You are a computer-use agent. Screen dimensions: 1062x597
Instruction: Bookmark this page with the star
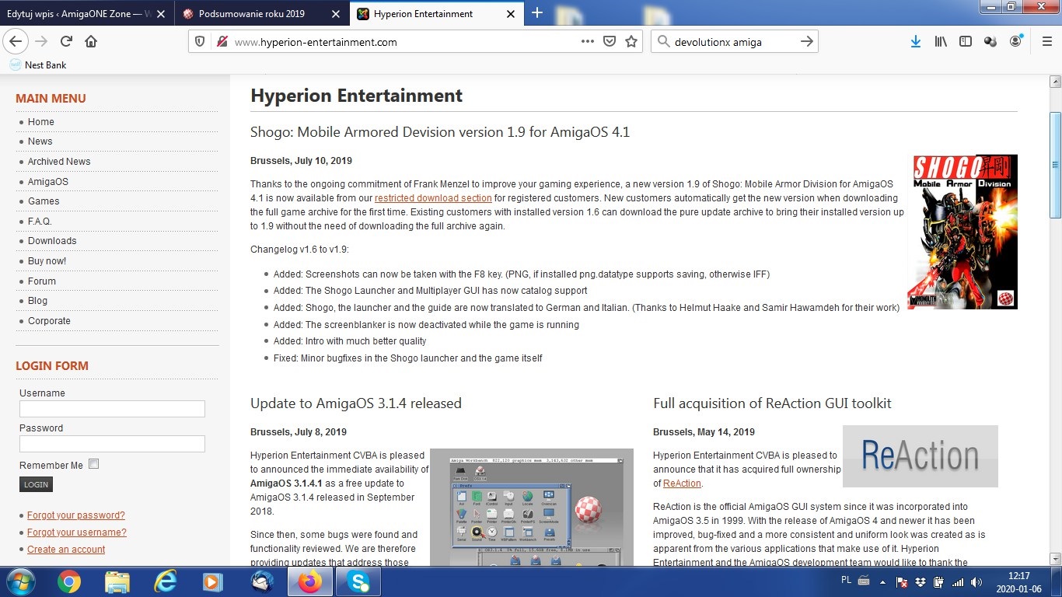631,42
